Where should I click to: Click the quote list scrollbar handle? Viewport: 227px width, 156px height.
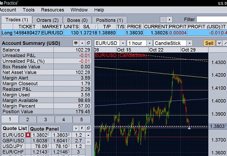point(88,142)
